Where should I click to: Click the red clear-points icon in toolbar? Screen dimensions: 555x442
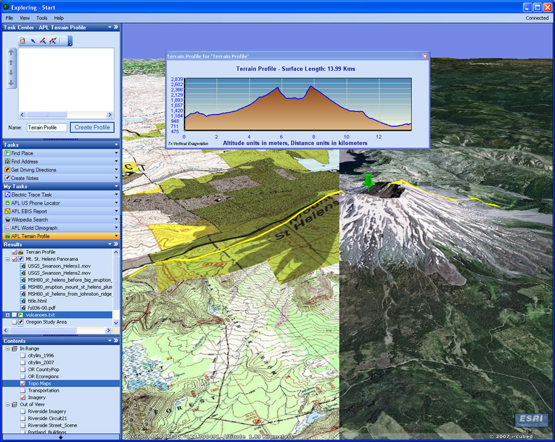click(22, 41)
